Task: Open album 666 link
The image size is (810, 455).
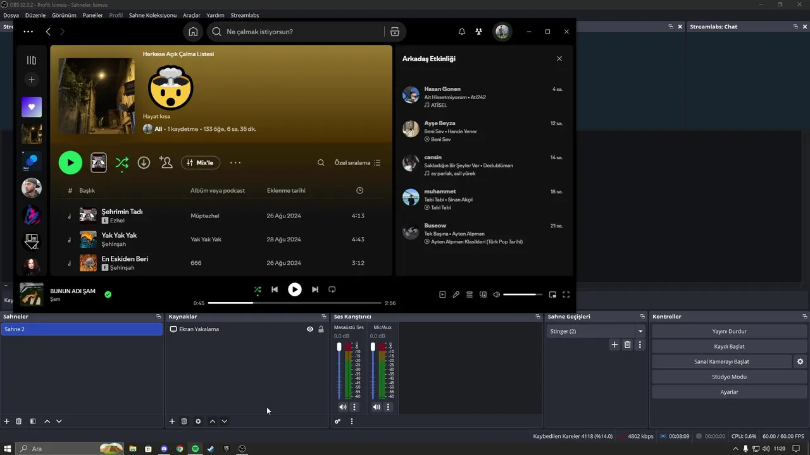Action: pyautogui.click(x=196, y=263)
